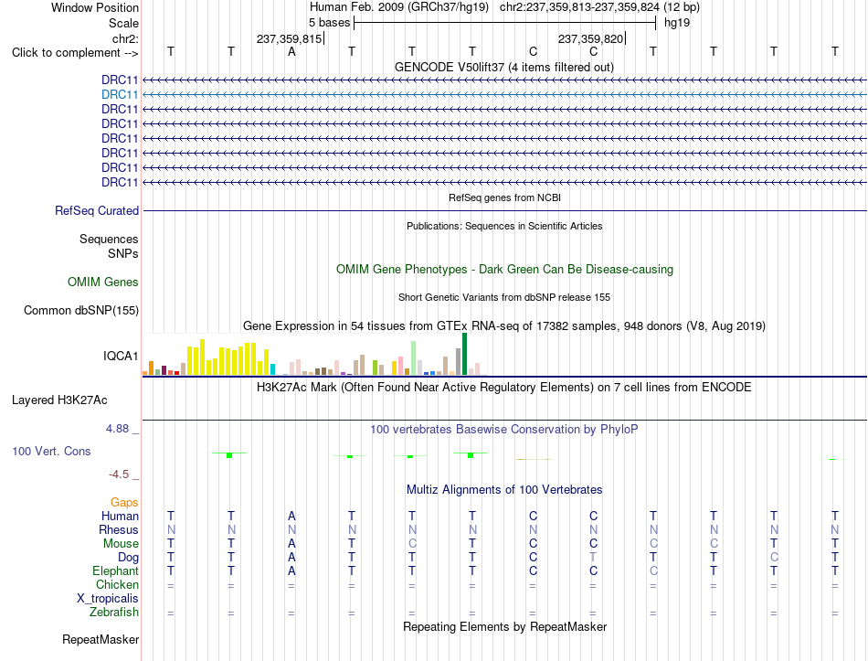
Task: Click the hg19 label beside the scale bar
Action: [x=676, y=23]
